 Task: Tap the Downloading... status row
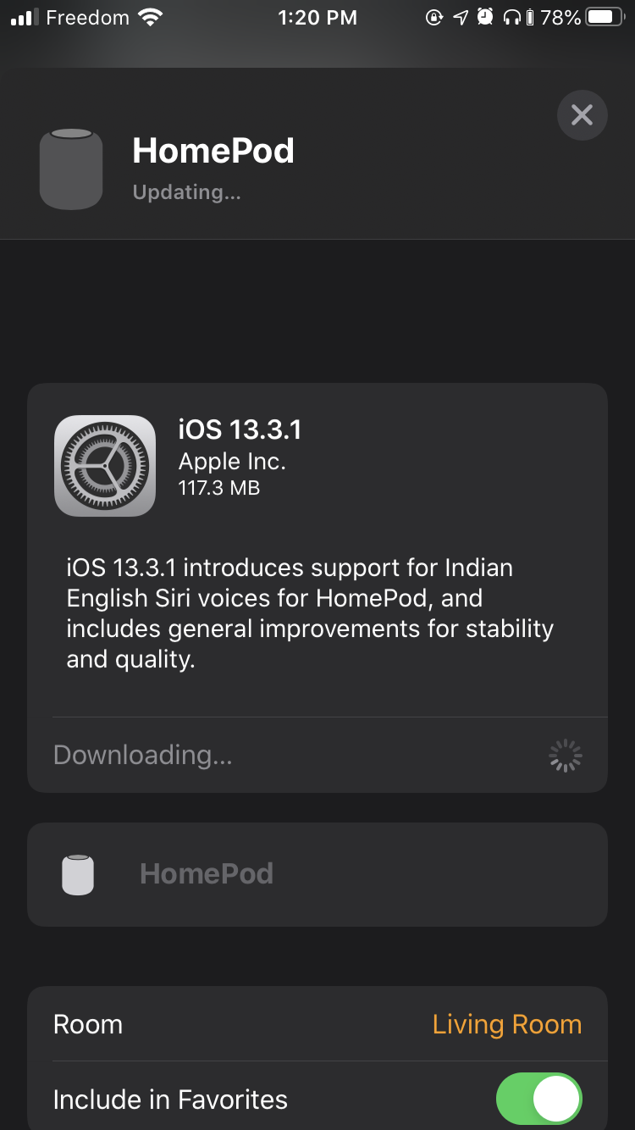coord(317,755)
